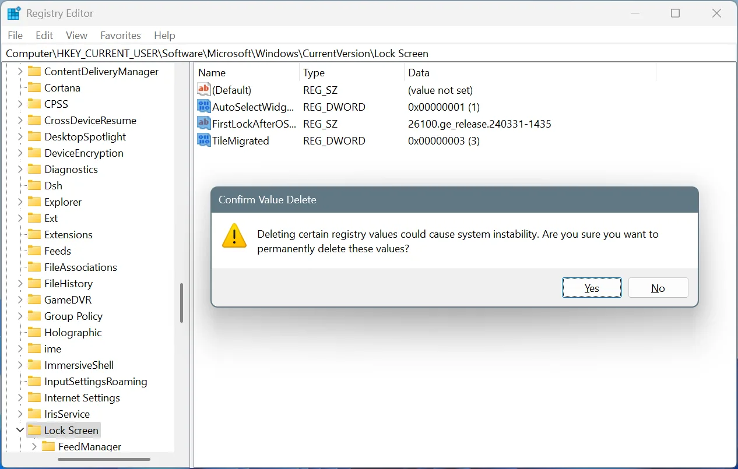
Task: Expand the CPSS key
Action: coord(20,104)
